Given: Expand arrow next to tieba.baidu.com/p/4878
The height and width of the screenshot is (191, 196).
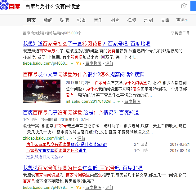Looking at the screenshot, I should [x=72, y=188].
